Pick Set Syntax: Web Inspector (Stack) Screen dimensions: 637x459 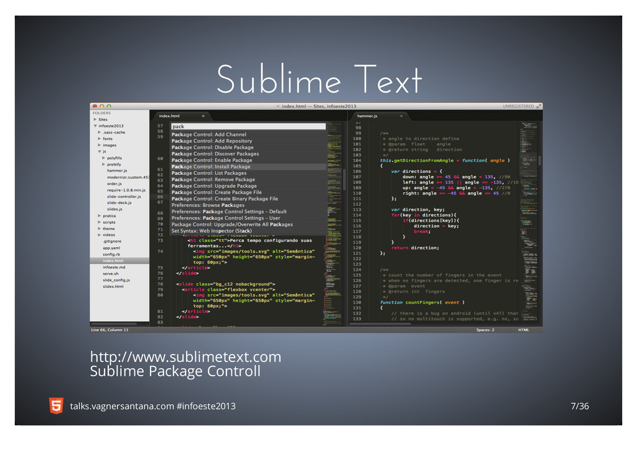pyautogui.click(x=248, y=231)
